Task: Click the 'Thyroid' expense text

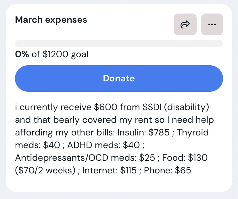Action: pos(193,133)
